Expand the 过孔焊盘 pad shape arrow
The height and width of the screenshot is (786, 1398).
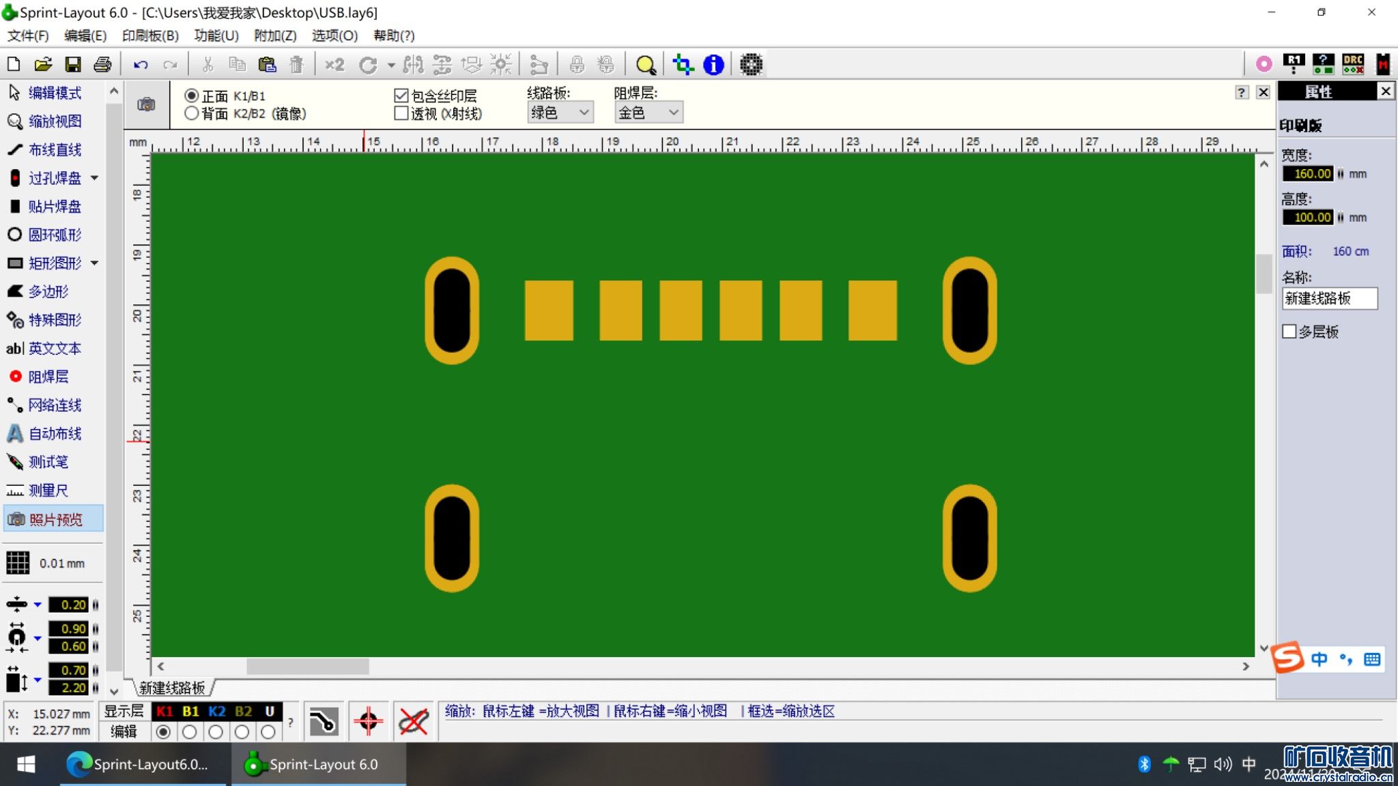tap(95, 178)
